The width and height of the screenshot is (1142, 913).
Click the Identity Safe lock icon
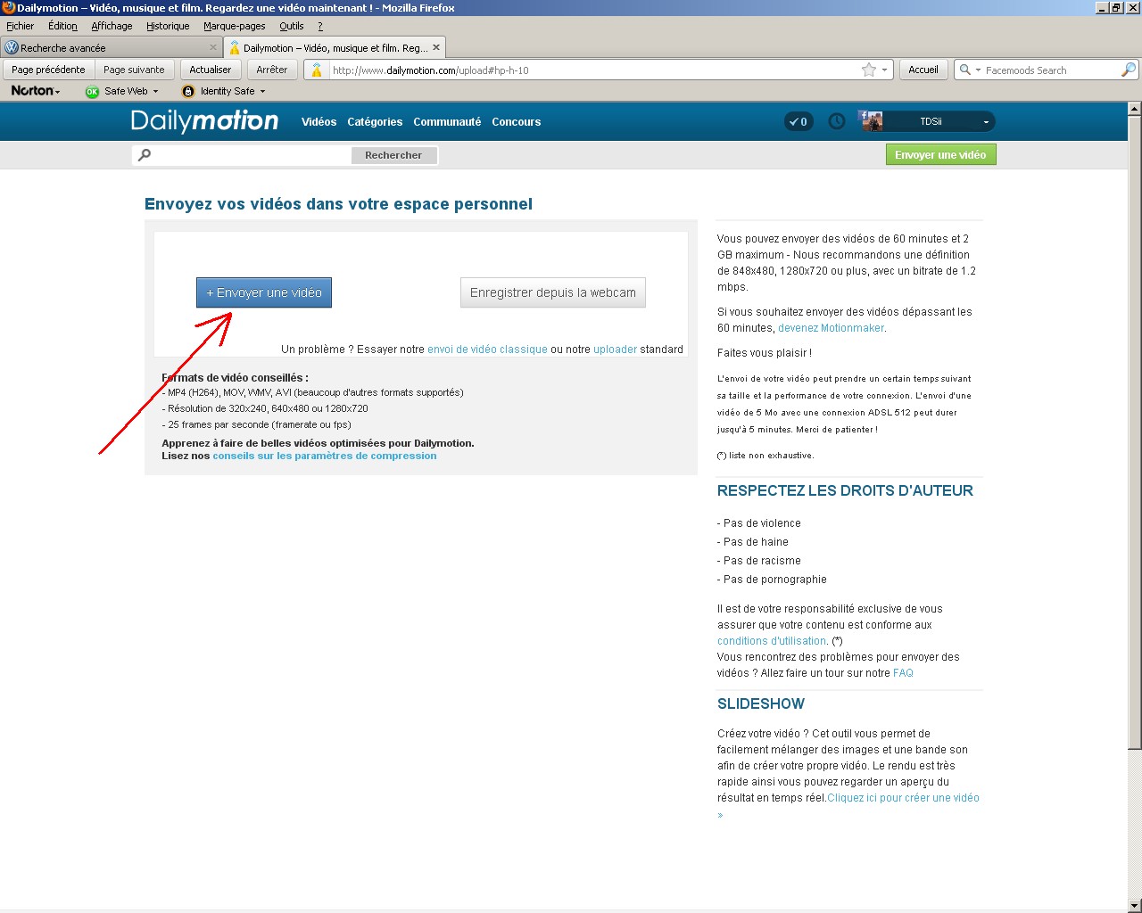tap(188, 91)
